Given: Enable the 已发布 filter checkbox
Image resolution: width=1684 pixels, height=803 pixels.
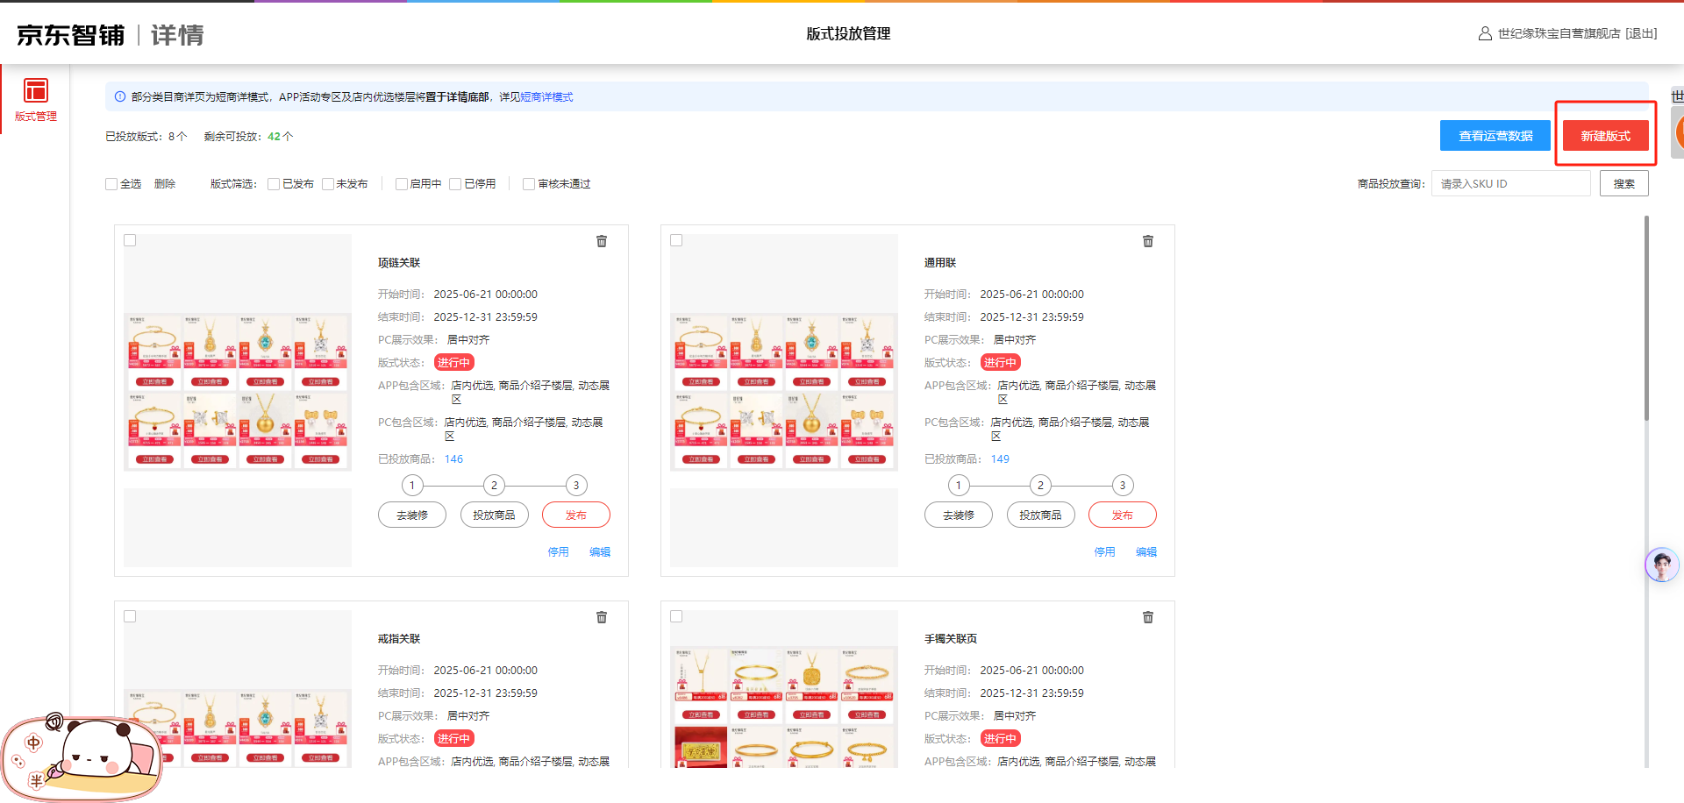Looking at the screenshot, I should pos(274,184).
